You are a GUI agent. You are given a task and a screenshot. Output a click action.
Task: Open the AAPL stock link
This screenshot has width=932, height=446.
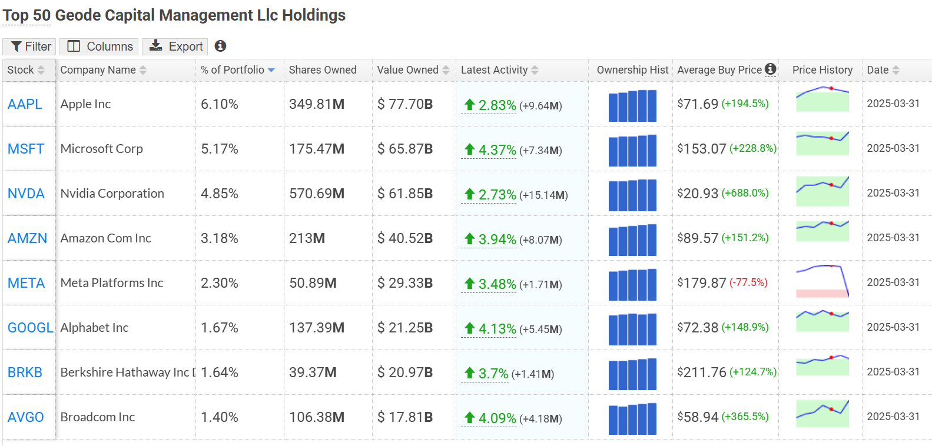(x=25, y=104)
